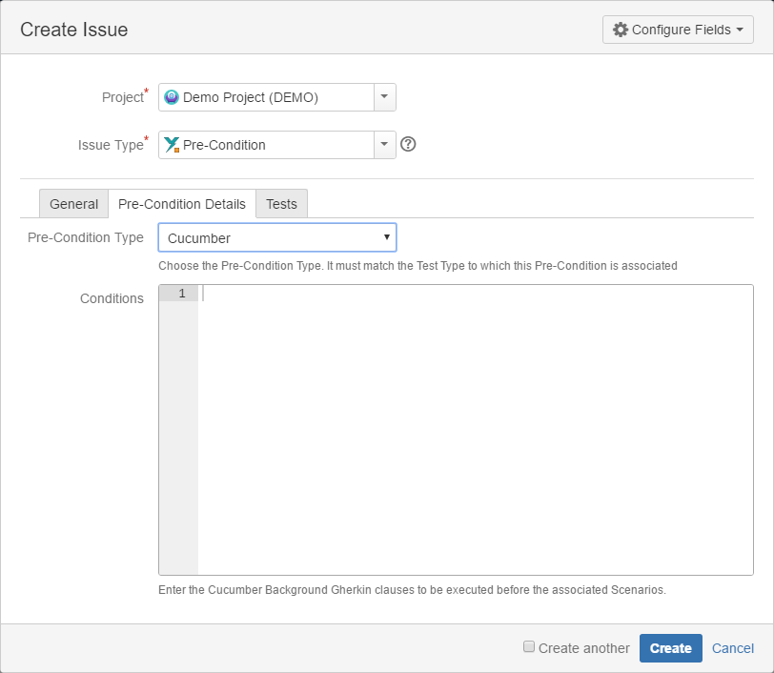Click the Pre-Condition issue type icon
This screenshot has width=774, height=673.
click(172, 145)
